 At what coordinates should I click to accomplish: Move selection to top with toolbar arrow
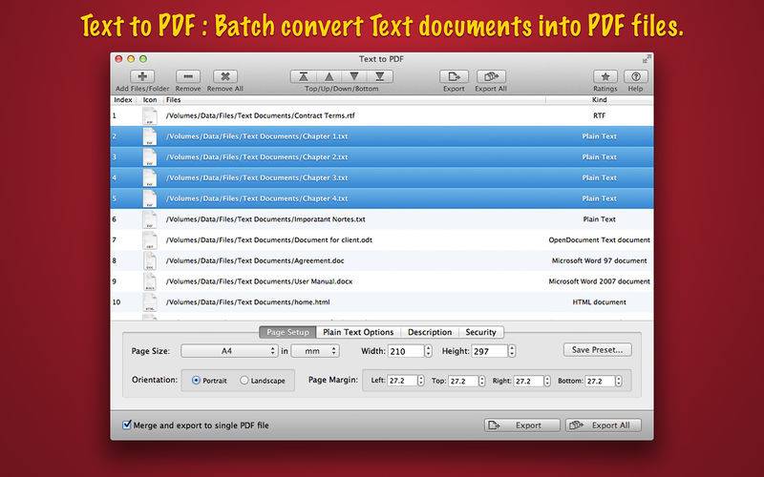point(305,76)
